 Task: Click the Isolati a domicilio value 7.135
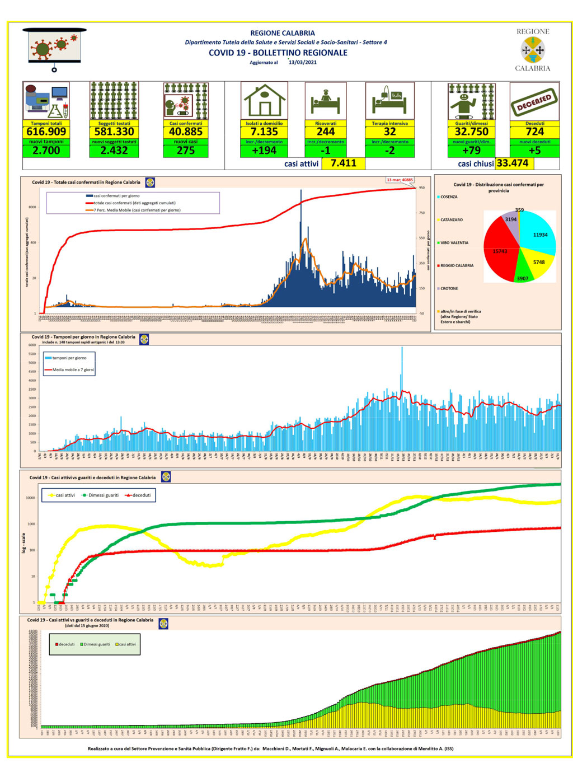(x=264, y=132)
